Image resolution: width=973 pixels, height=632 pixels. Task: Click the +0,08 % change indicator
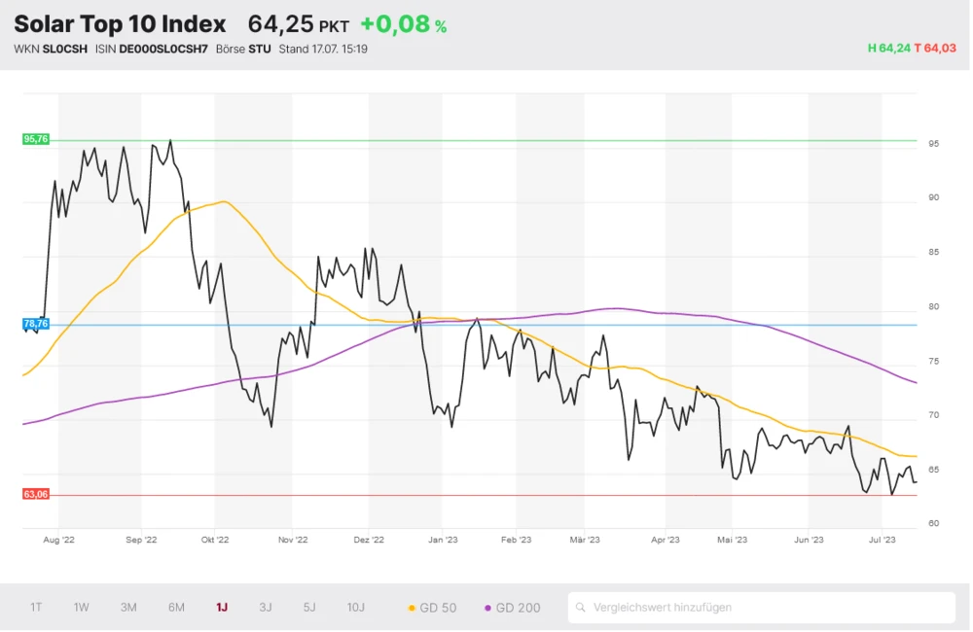(x=403, y=25)
